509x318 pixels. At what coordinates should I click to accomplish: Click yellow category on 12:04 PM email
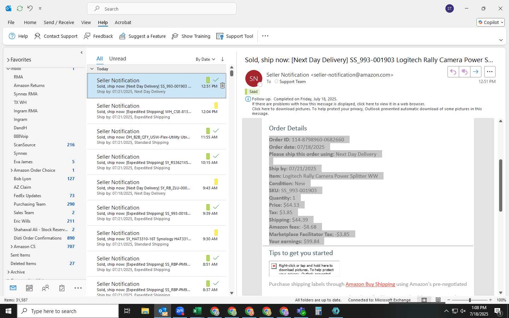(x=216, y=105)
